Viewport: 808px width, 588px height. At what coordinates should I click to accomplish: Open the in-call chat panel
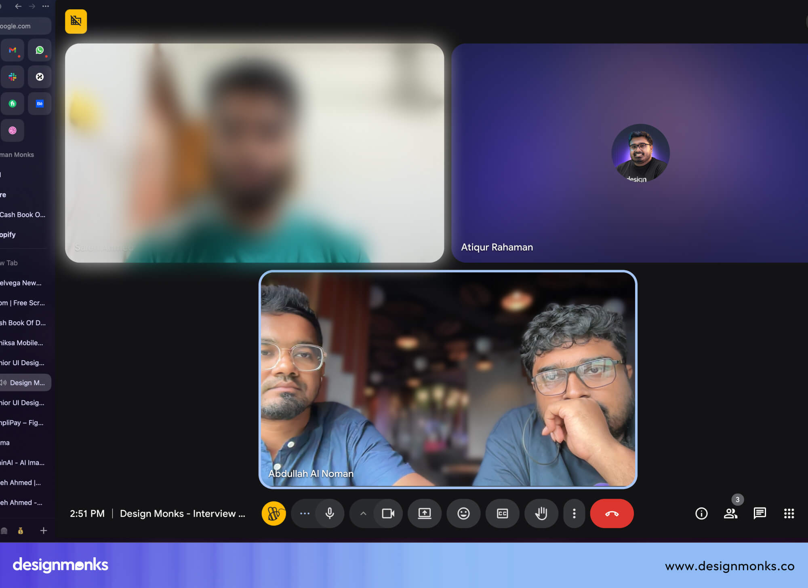tap(760, 514)
